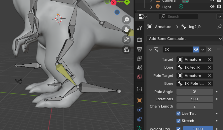Open the View Layer properties tab
The image size is (223, 130).
(140, 58)
